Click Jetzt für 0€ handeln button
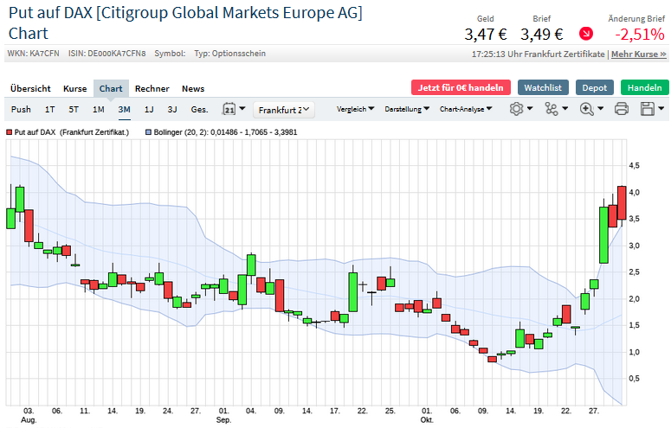This screenshot has height=428, width=671. tap(461, 87)
